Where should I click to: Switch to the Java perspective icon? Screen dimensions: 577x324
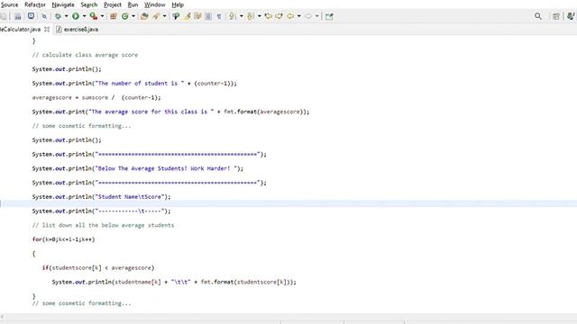(x=571, y=16)
